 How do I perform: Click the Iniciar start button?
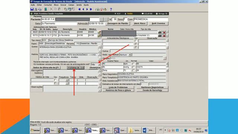coord(35,130)
